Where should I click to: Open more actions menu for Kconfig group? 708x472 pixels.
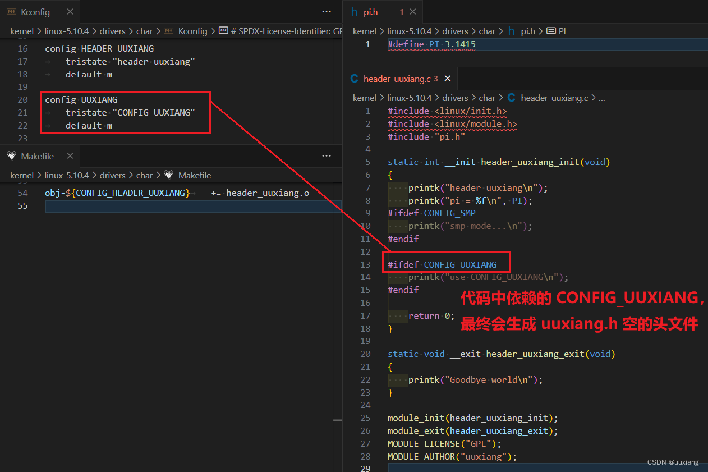327,12
